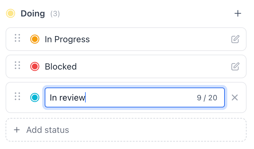Focus the In review text field
This screenshot has height=149, width=254.
135,97
